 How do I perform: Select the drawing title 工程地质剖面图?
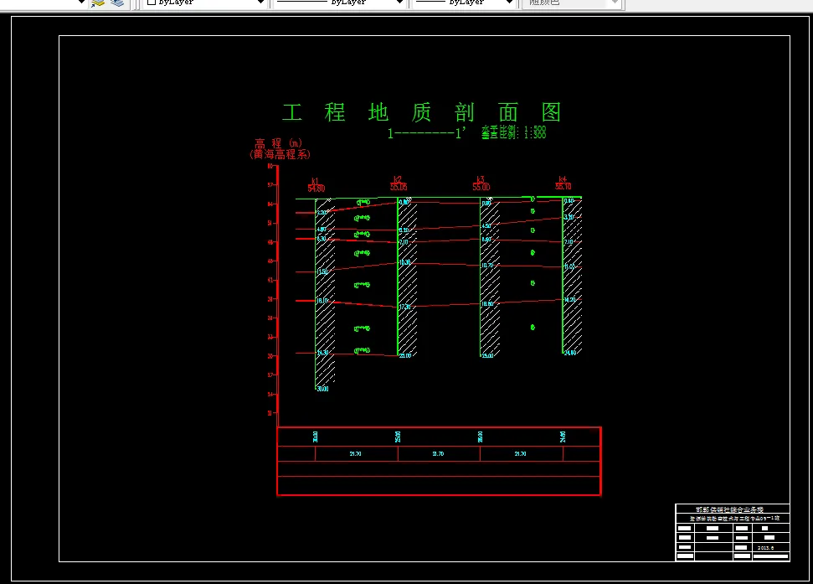[421, 112]
